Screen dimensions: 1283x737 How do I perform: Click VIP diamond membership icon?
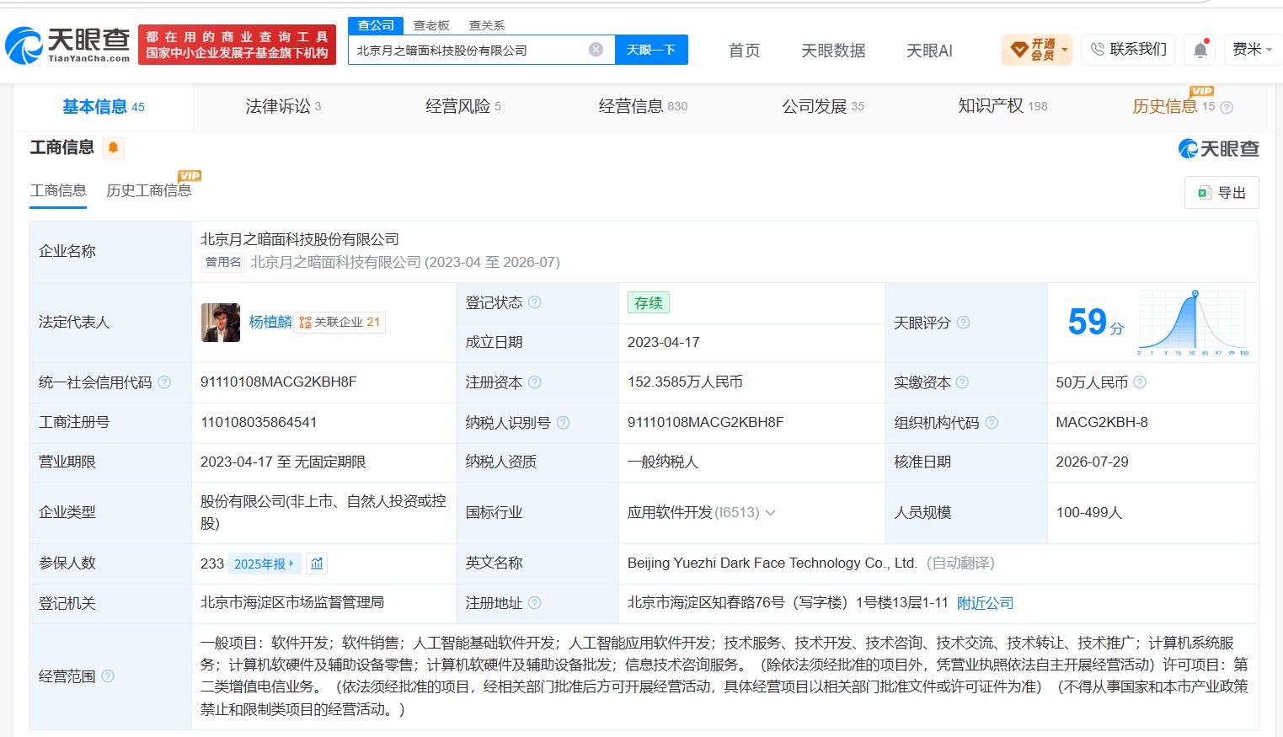(1018, 50)
